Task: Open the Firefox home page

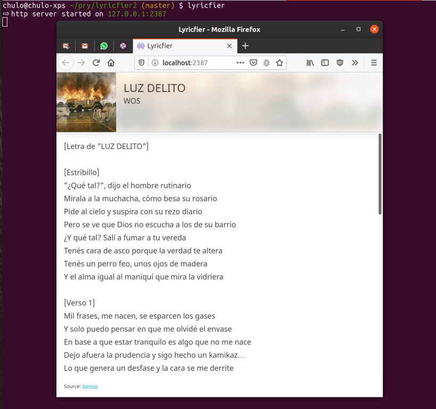Action: [x=111, y=63]
